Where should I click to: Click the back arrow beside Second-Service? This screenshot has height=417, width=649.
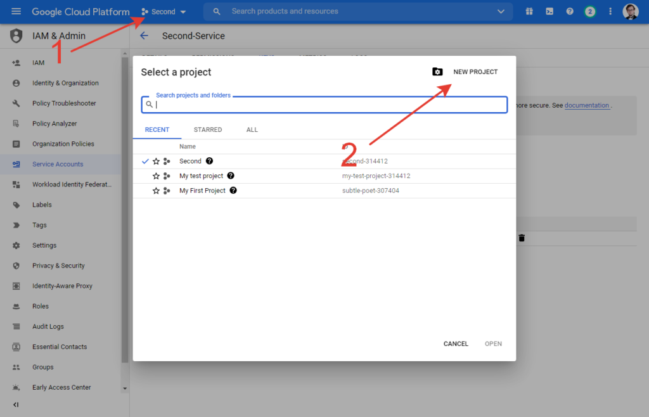click(x=144, y=36)
